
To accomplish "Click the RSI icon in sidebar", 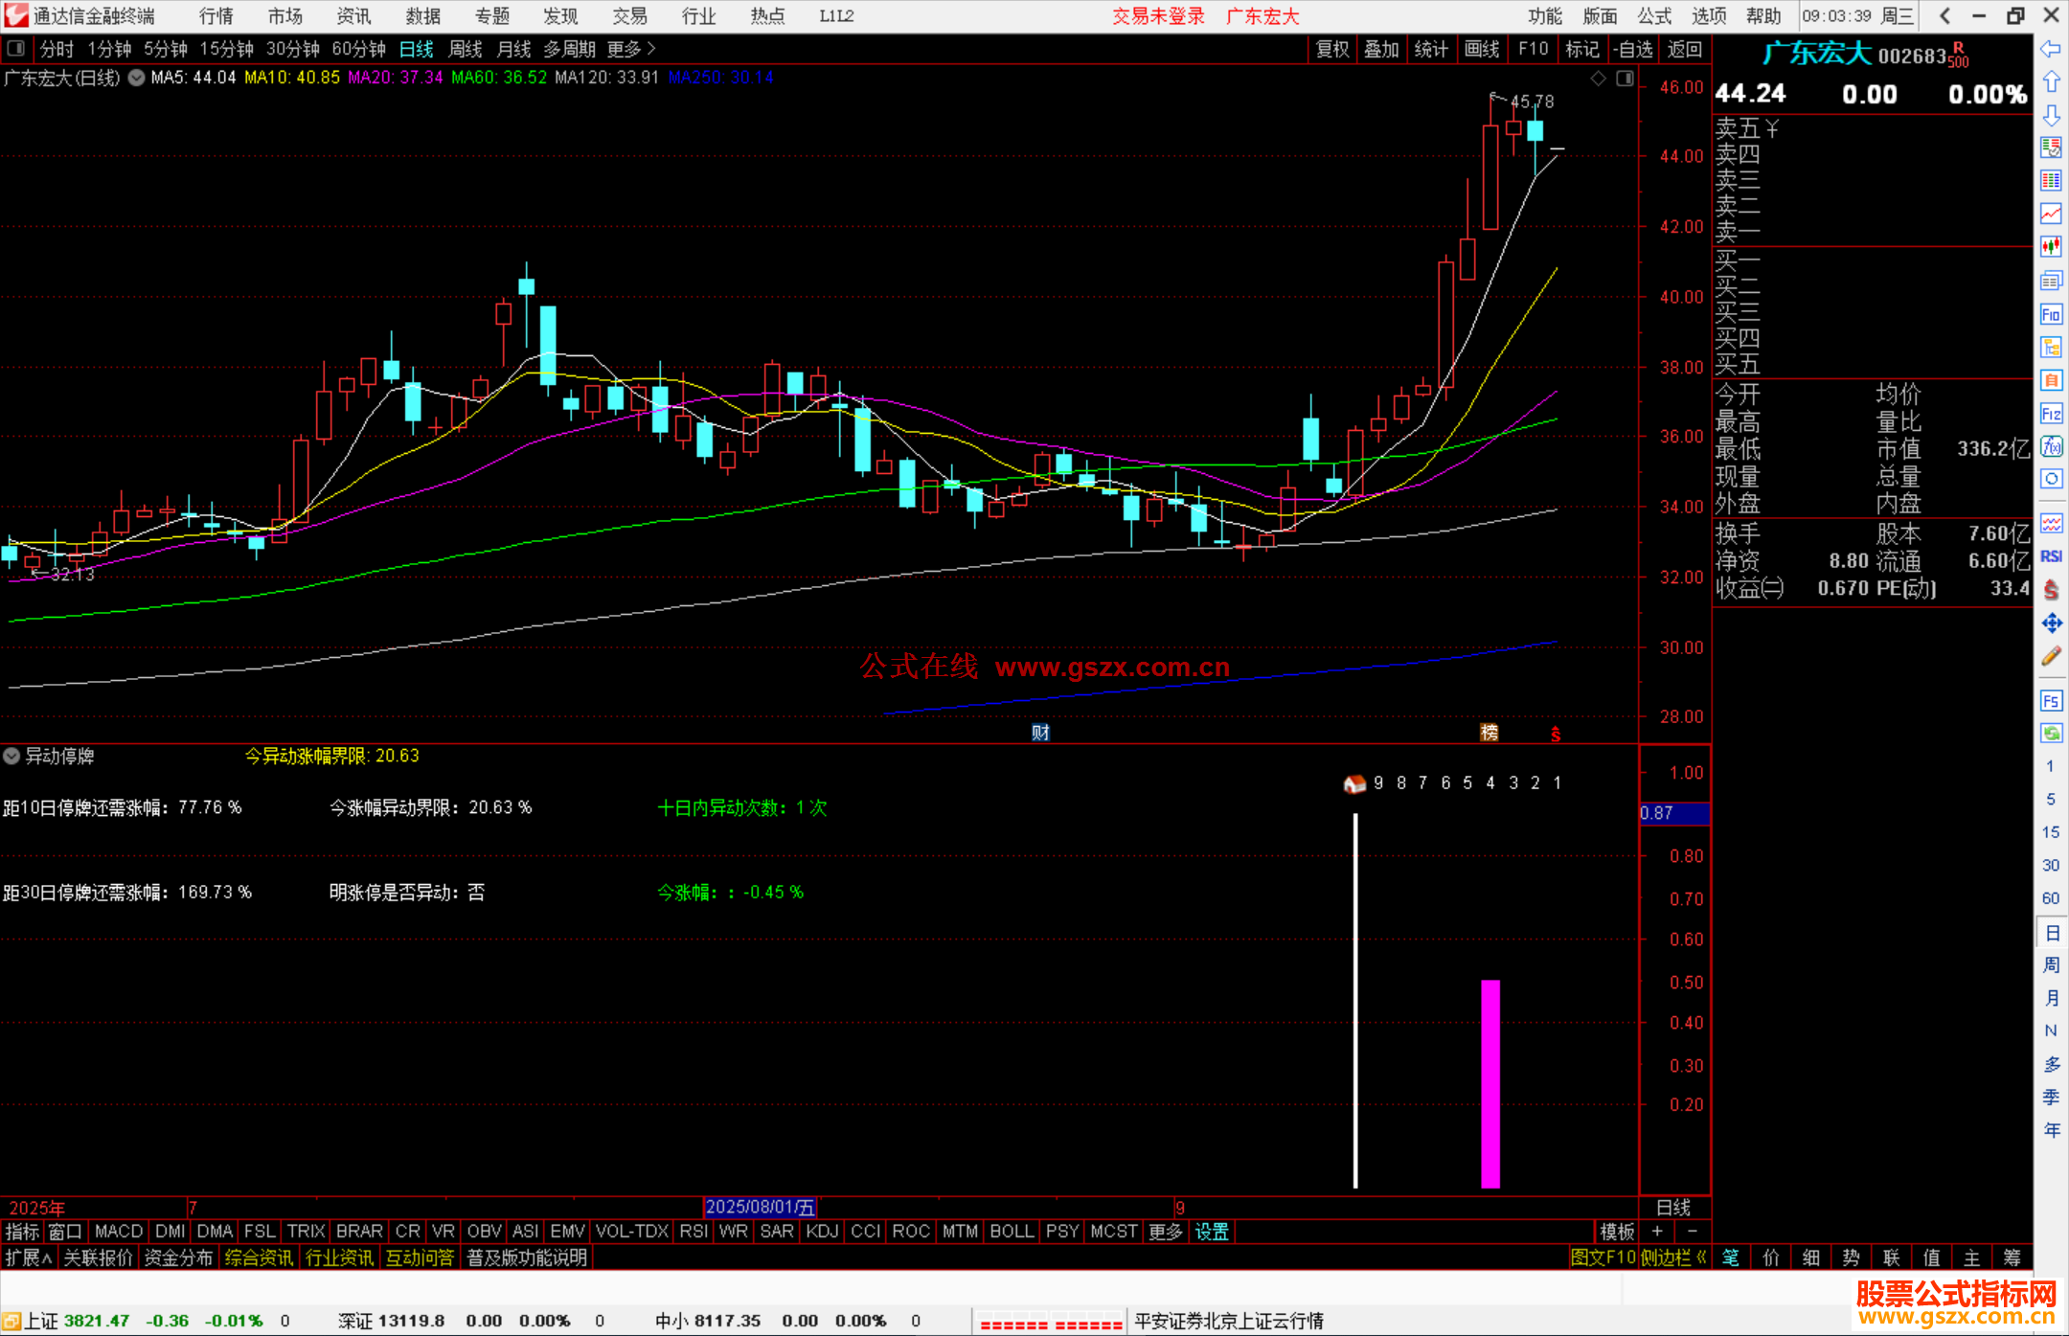I will tap(2051, 556).
